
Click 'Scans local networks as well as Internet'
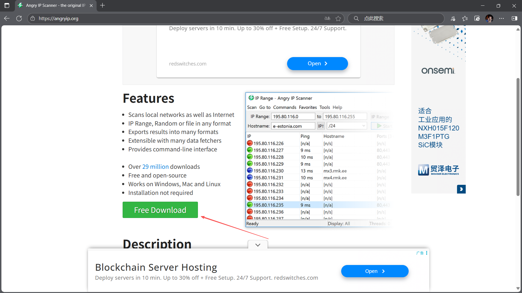pyautogui.click(x=181, y=115)
